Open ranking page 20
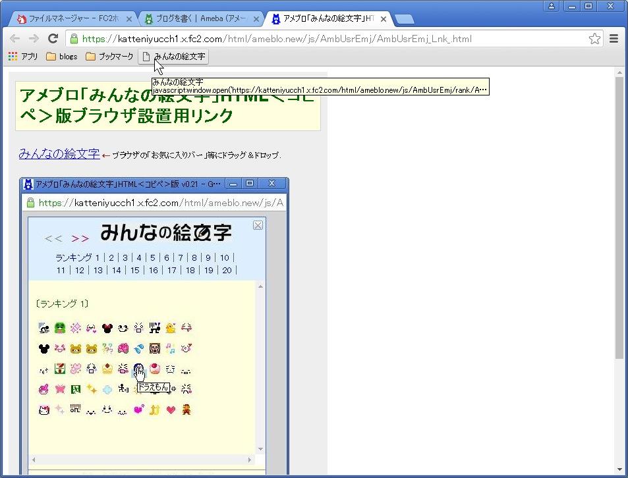The width and height of the screenshot is (628, 478). (x=227, y=271)
